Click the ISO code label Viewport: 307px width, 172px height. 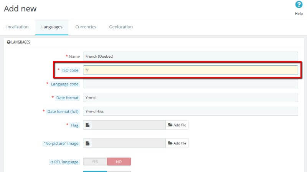pyautogui.click(x=70, y=70)
